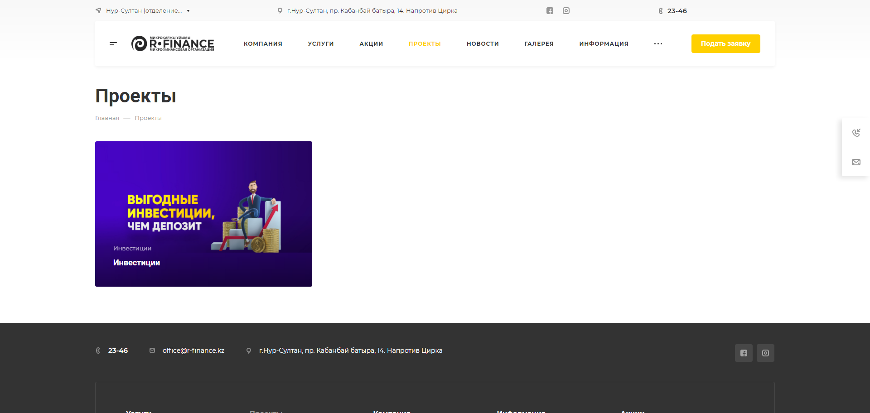Call the 23-46 phone number in header
The height and width of the screenshot is (413, 870).
tap(677, 11)
